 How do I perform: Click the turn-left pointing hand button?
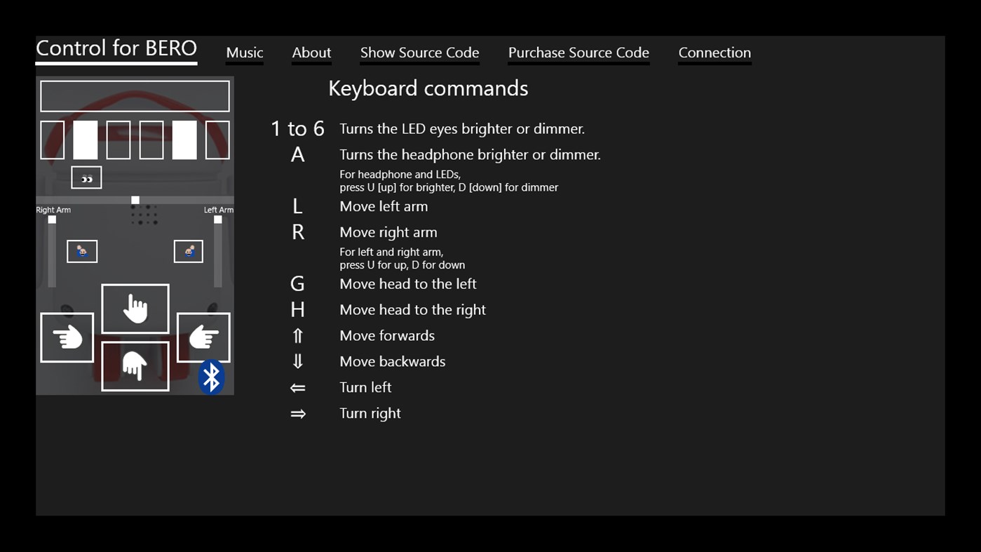(x=67, y=337)
